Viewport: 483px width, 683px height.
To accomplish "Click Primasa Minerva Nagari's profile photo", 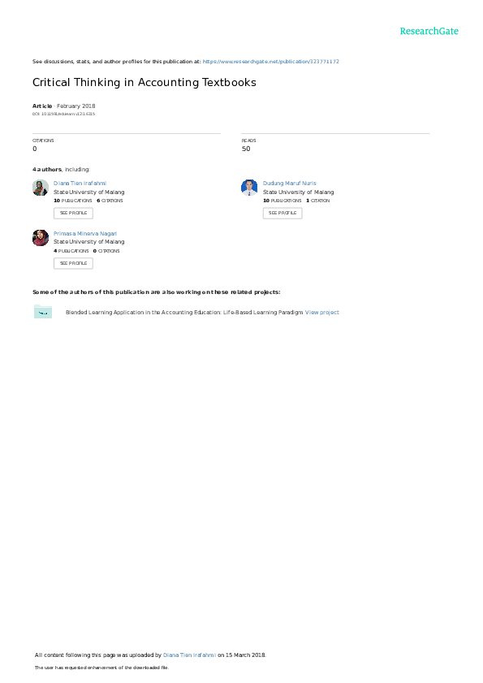I will pos(41,238).
